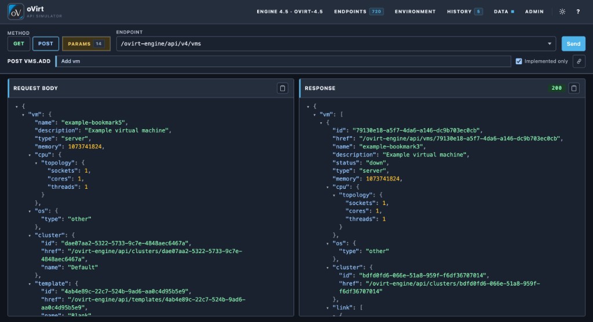Open the Engine 4.5 oVirt-4.5 menu
Screen dimensions: 593x322
(290, 12)
